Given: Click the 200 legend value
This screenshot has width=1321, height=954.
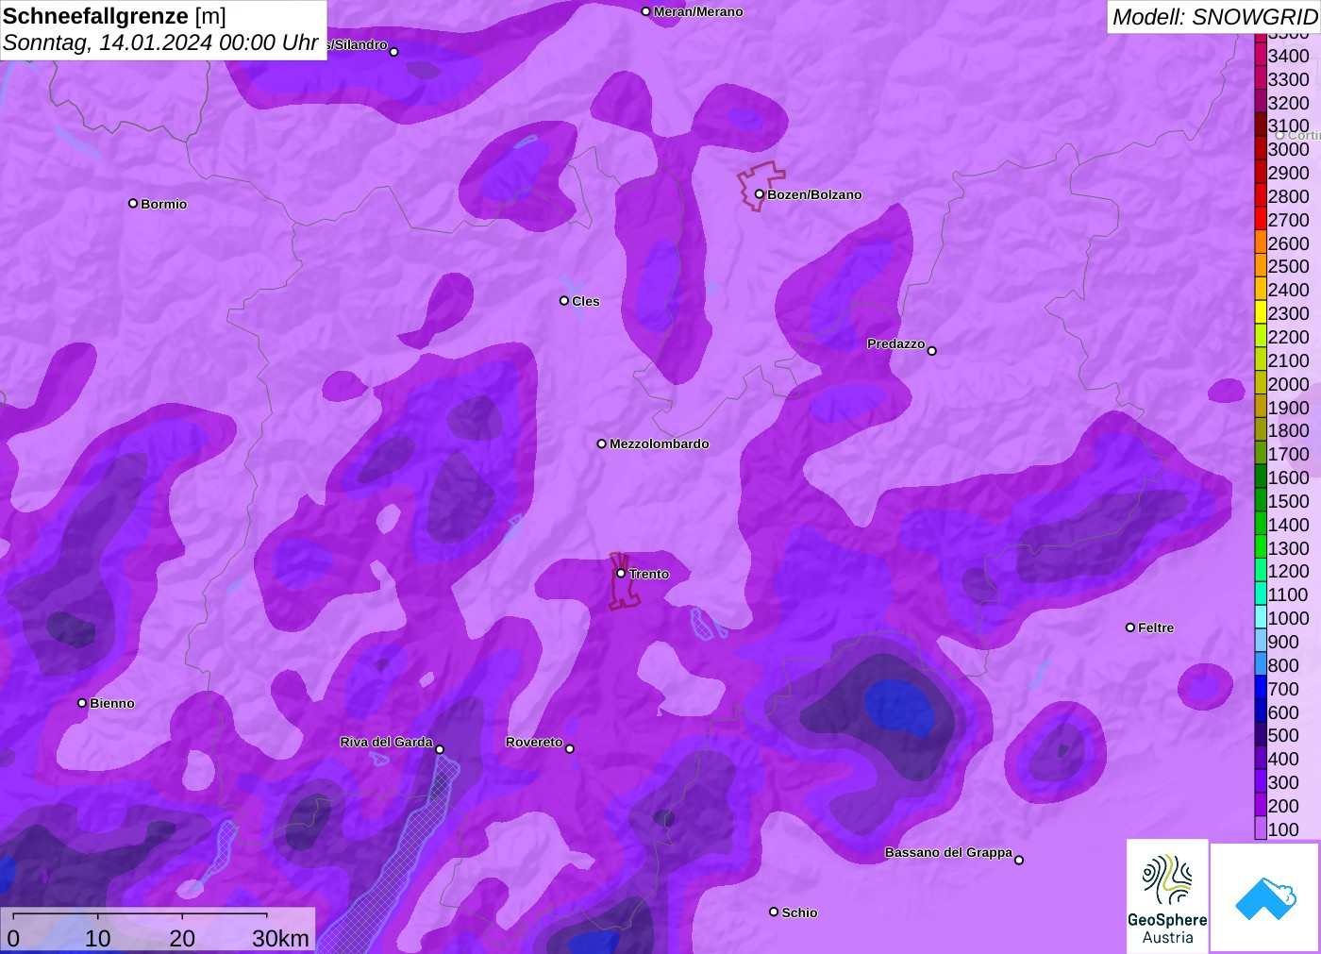Looking at the screenshot, I should [1283, 806].
